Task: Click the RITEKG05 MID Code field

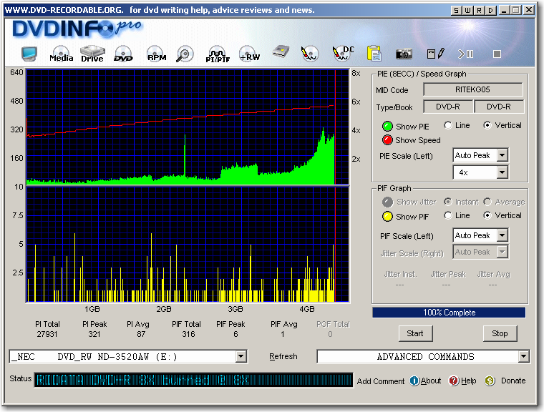Action: click(x=472, y=89)
